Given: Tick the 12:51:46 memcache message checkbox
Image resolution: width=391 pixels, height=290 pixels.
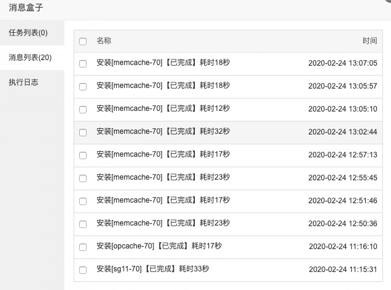Looking at the screenshot, I should (83, 201).
